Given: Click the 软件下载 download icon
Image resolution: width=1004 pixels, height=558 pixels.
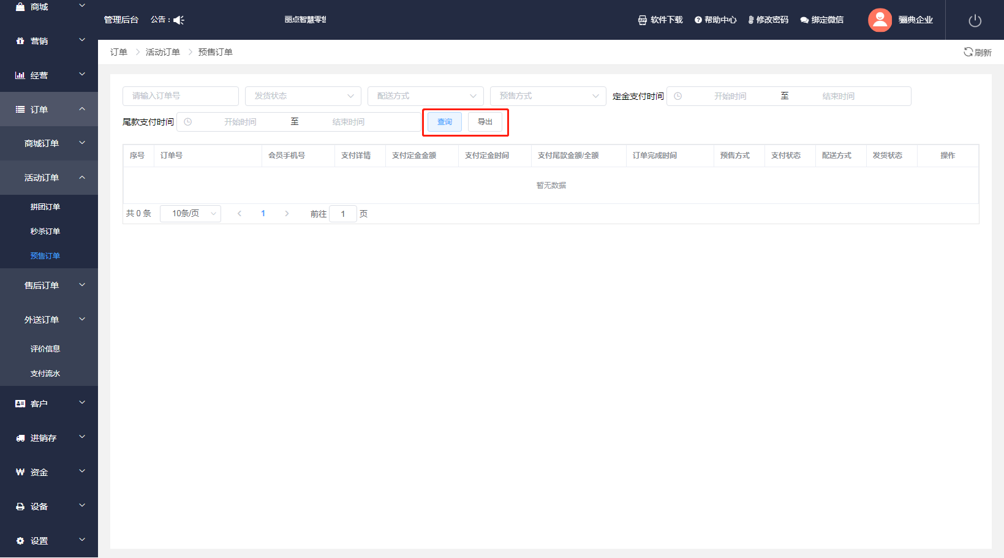Looking at the screenshot, I should tap(643, 20).
